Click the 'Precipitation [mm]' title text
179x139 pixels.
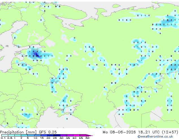click(x=18, y=132)
